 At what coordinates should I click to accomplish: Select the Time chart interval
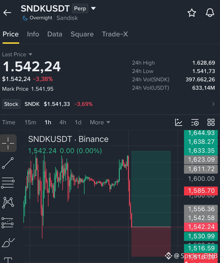9,122
